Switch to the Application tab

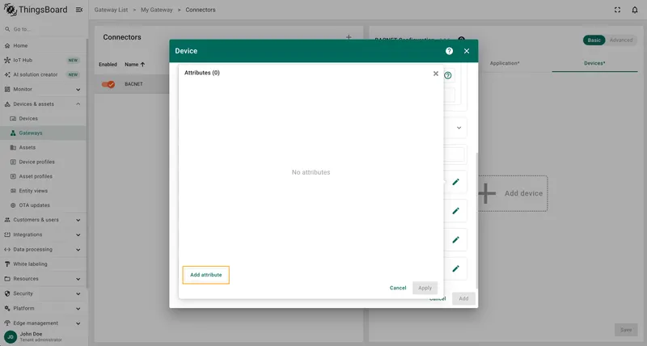point(505,63)
